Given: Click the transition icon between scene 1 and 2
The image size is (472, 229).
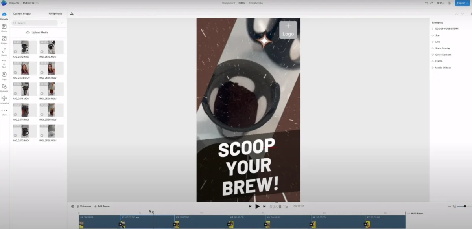Looking at the screenshot, I should 121,224.
